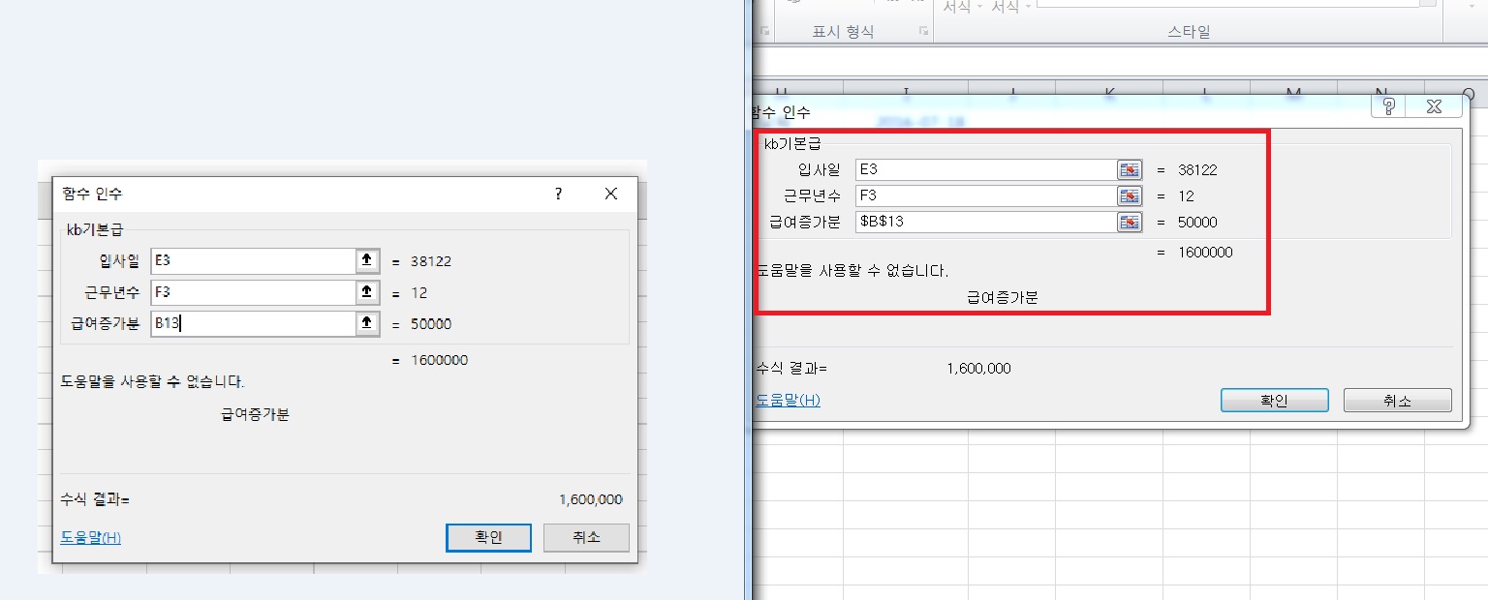Cancel with 취소 in the right dialog
This screenshot has height=600, width=1488.
pyautogui.click(x=1397, y=401)
